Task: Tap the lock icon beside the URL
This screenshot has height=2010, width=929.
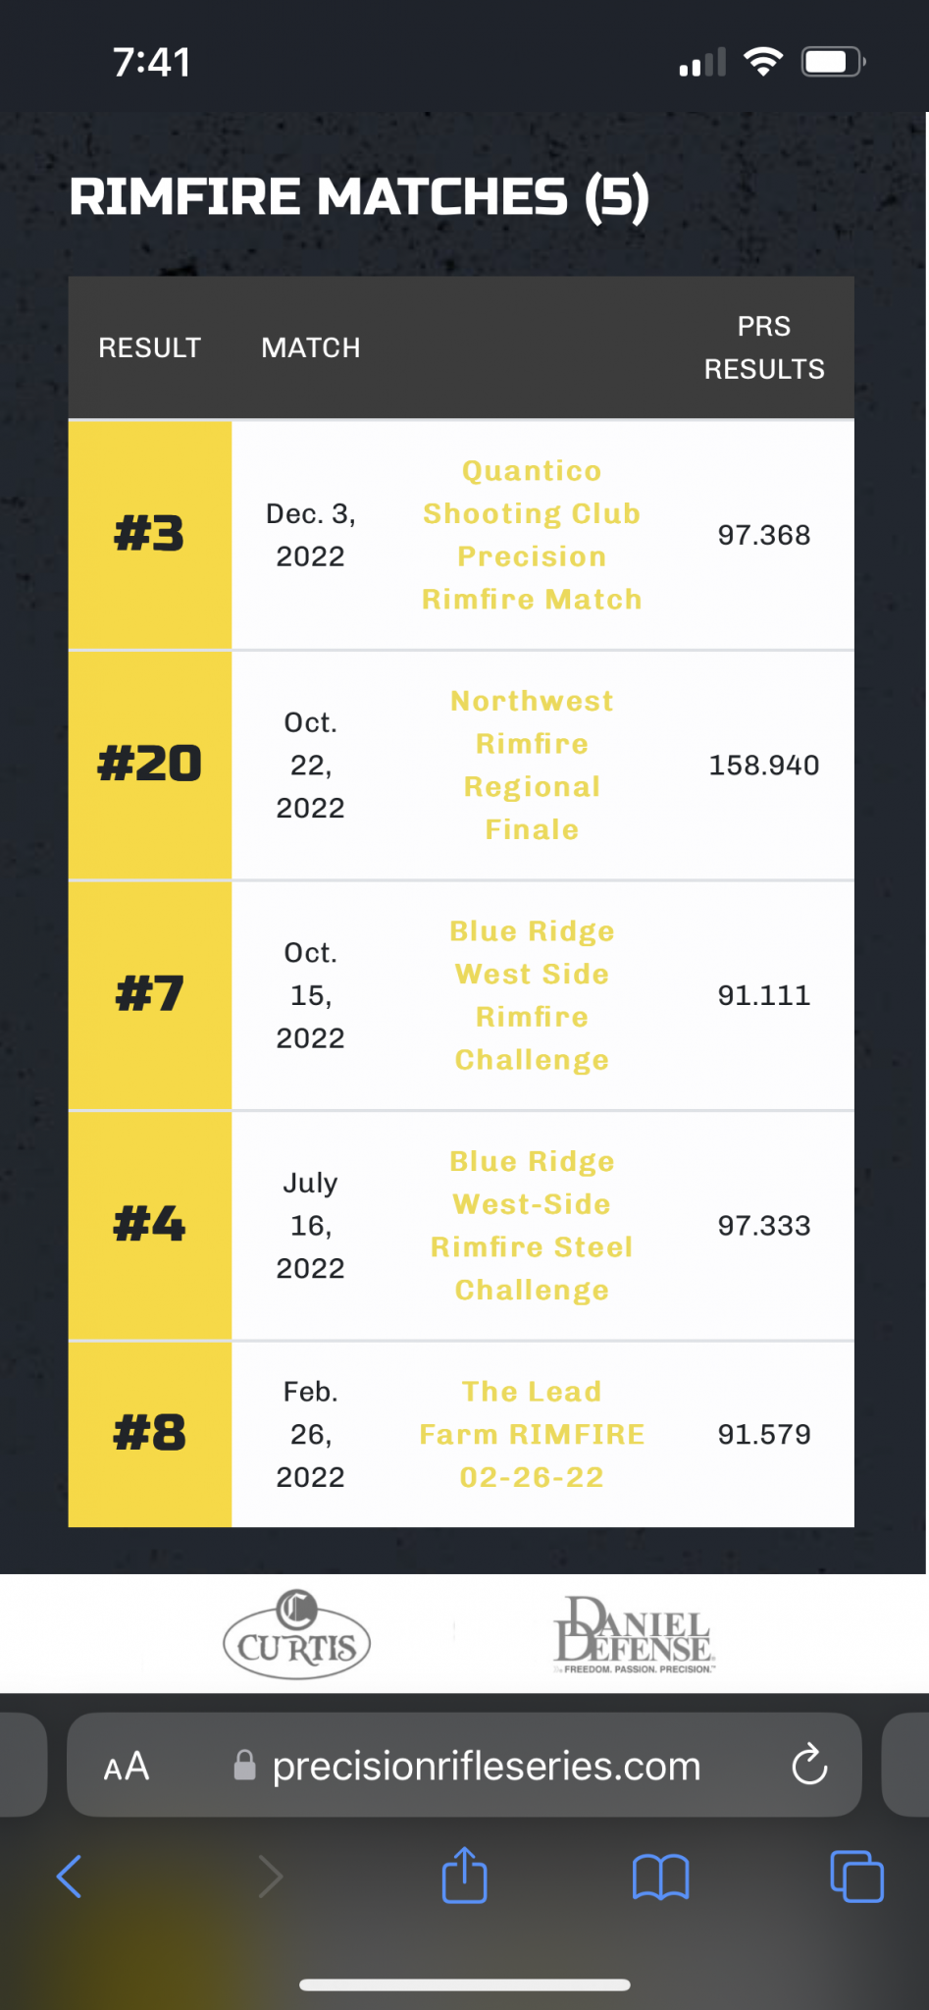Action: click(244, 1766)
